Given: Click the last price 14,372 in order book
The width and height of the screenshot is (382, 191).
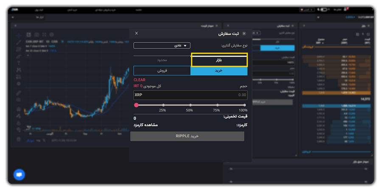Looking at the screenshot, I should [x=365, y=99].
